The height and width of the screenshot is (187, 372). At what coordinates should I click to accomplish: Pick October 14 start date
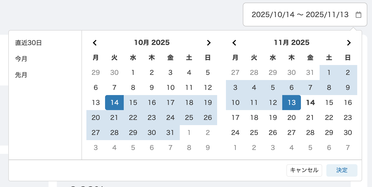click(x=114, y=103)
